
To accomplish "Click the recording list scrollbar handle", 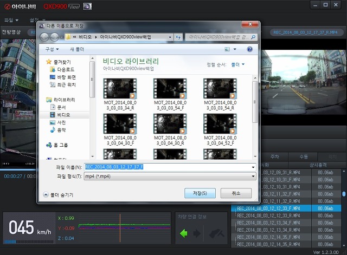I will (x=344, y=194).
